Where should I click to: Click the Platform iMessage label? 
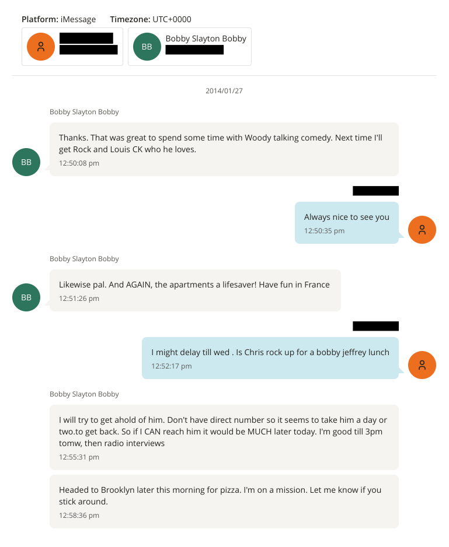coord(58,19)
